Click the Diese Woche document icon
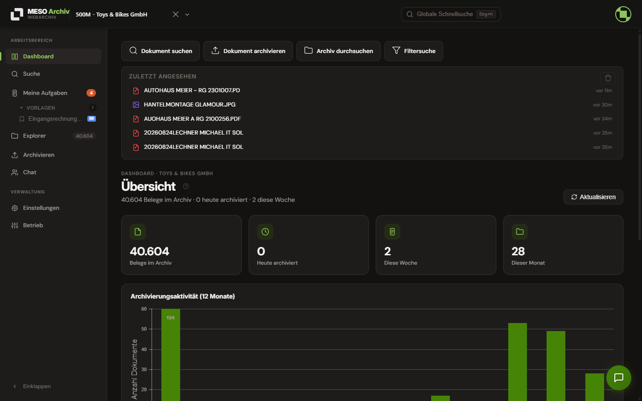Image resolution: width=642 pixels, height=401 pixels. (x=392, y=232)
